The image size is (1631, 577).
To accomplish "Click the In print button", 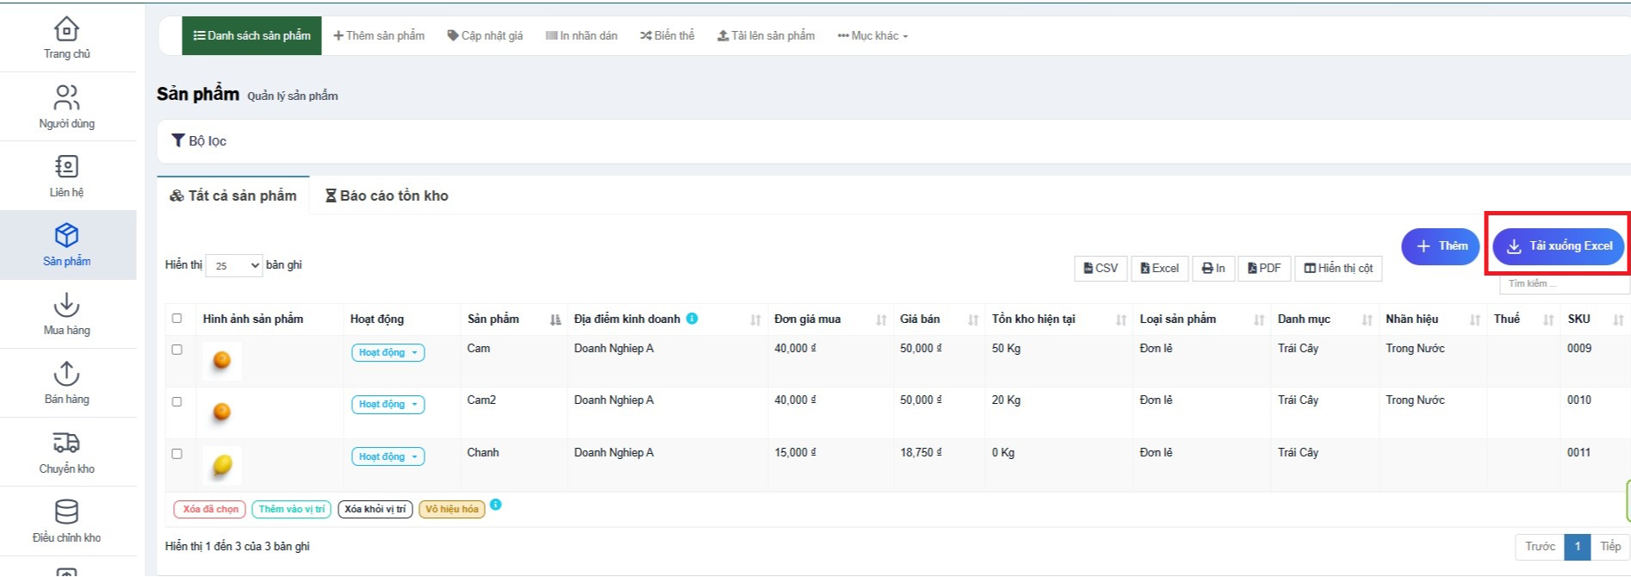I will [1213, 269].
